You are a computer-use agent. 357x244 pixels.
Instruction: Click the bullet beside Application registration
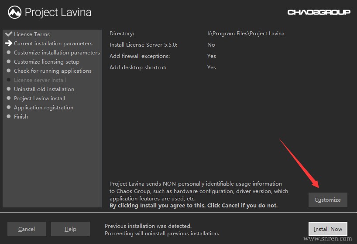(x=9, y=107)
